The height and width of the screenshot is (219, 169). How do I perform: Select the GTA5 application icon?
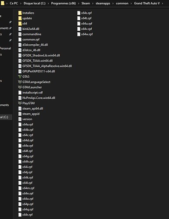20,77
